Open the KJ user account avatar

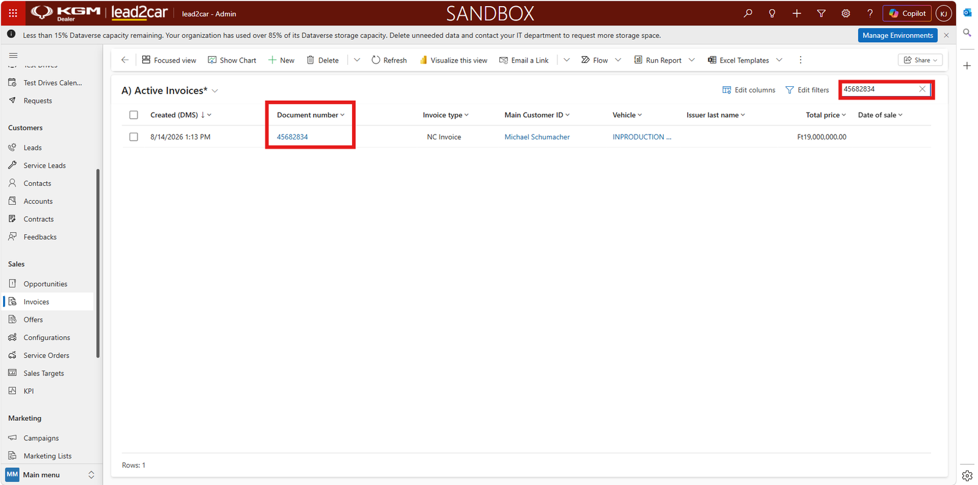(944, 13)
